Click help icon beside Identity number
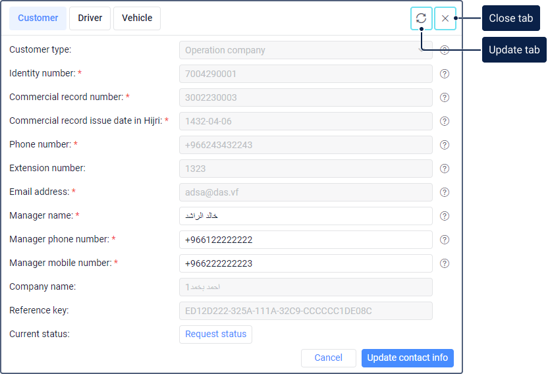The width and height of the screenshot is (548, 374). pyautogui.click(x=445, y=74)
